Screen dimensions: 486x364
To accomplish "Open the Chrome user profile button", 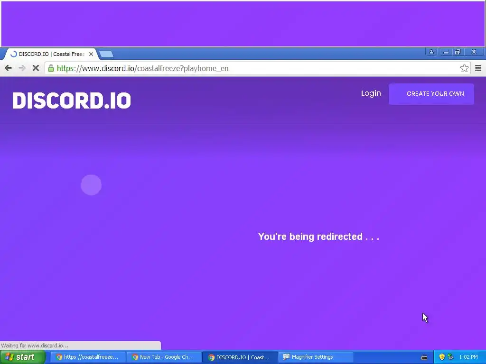I will click(431, 52).
